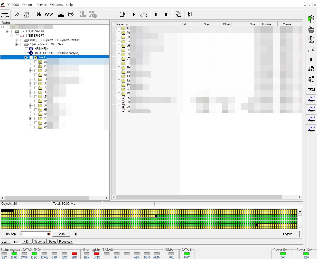Viewport: 317px width, 259px height.
Task: Select head Hd 3
Action: pos(311,129)
